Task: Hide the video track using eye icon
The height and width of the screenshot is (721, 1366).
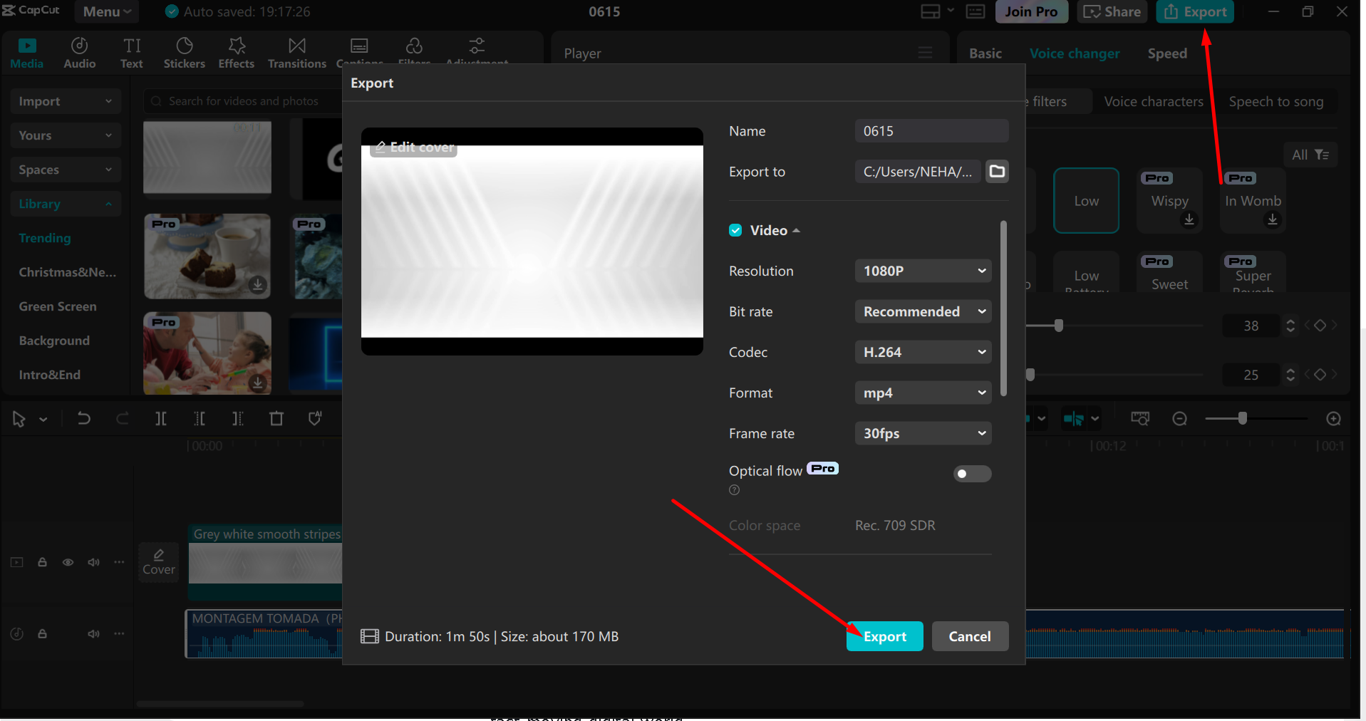Action: point(68,562)
